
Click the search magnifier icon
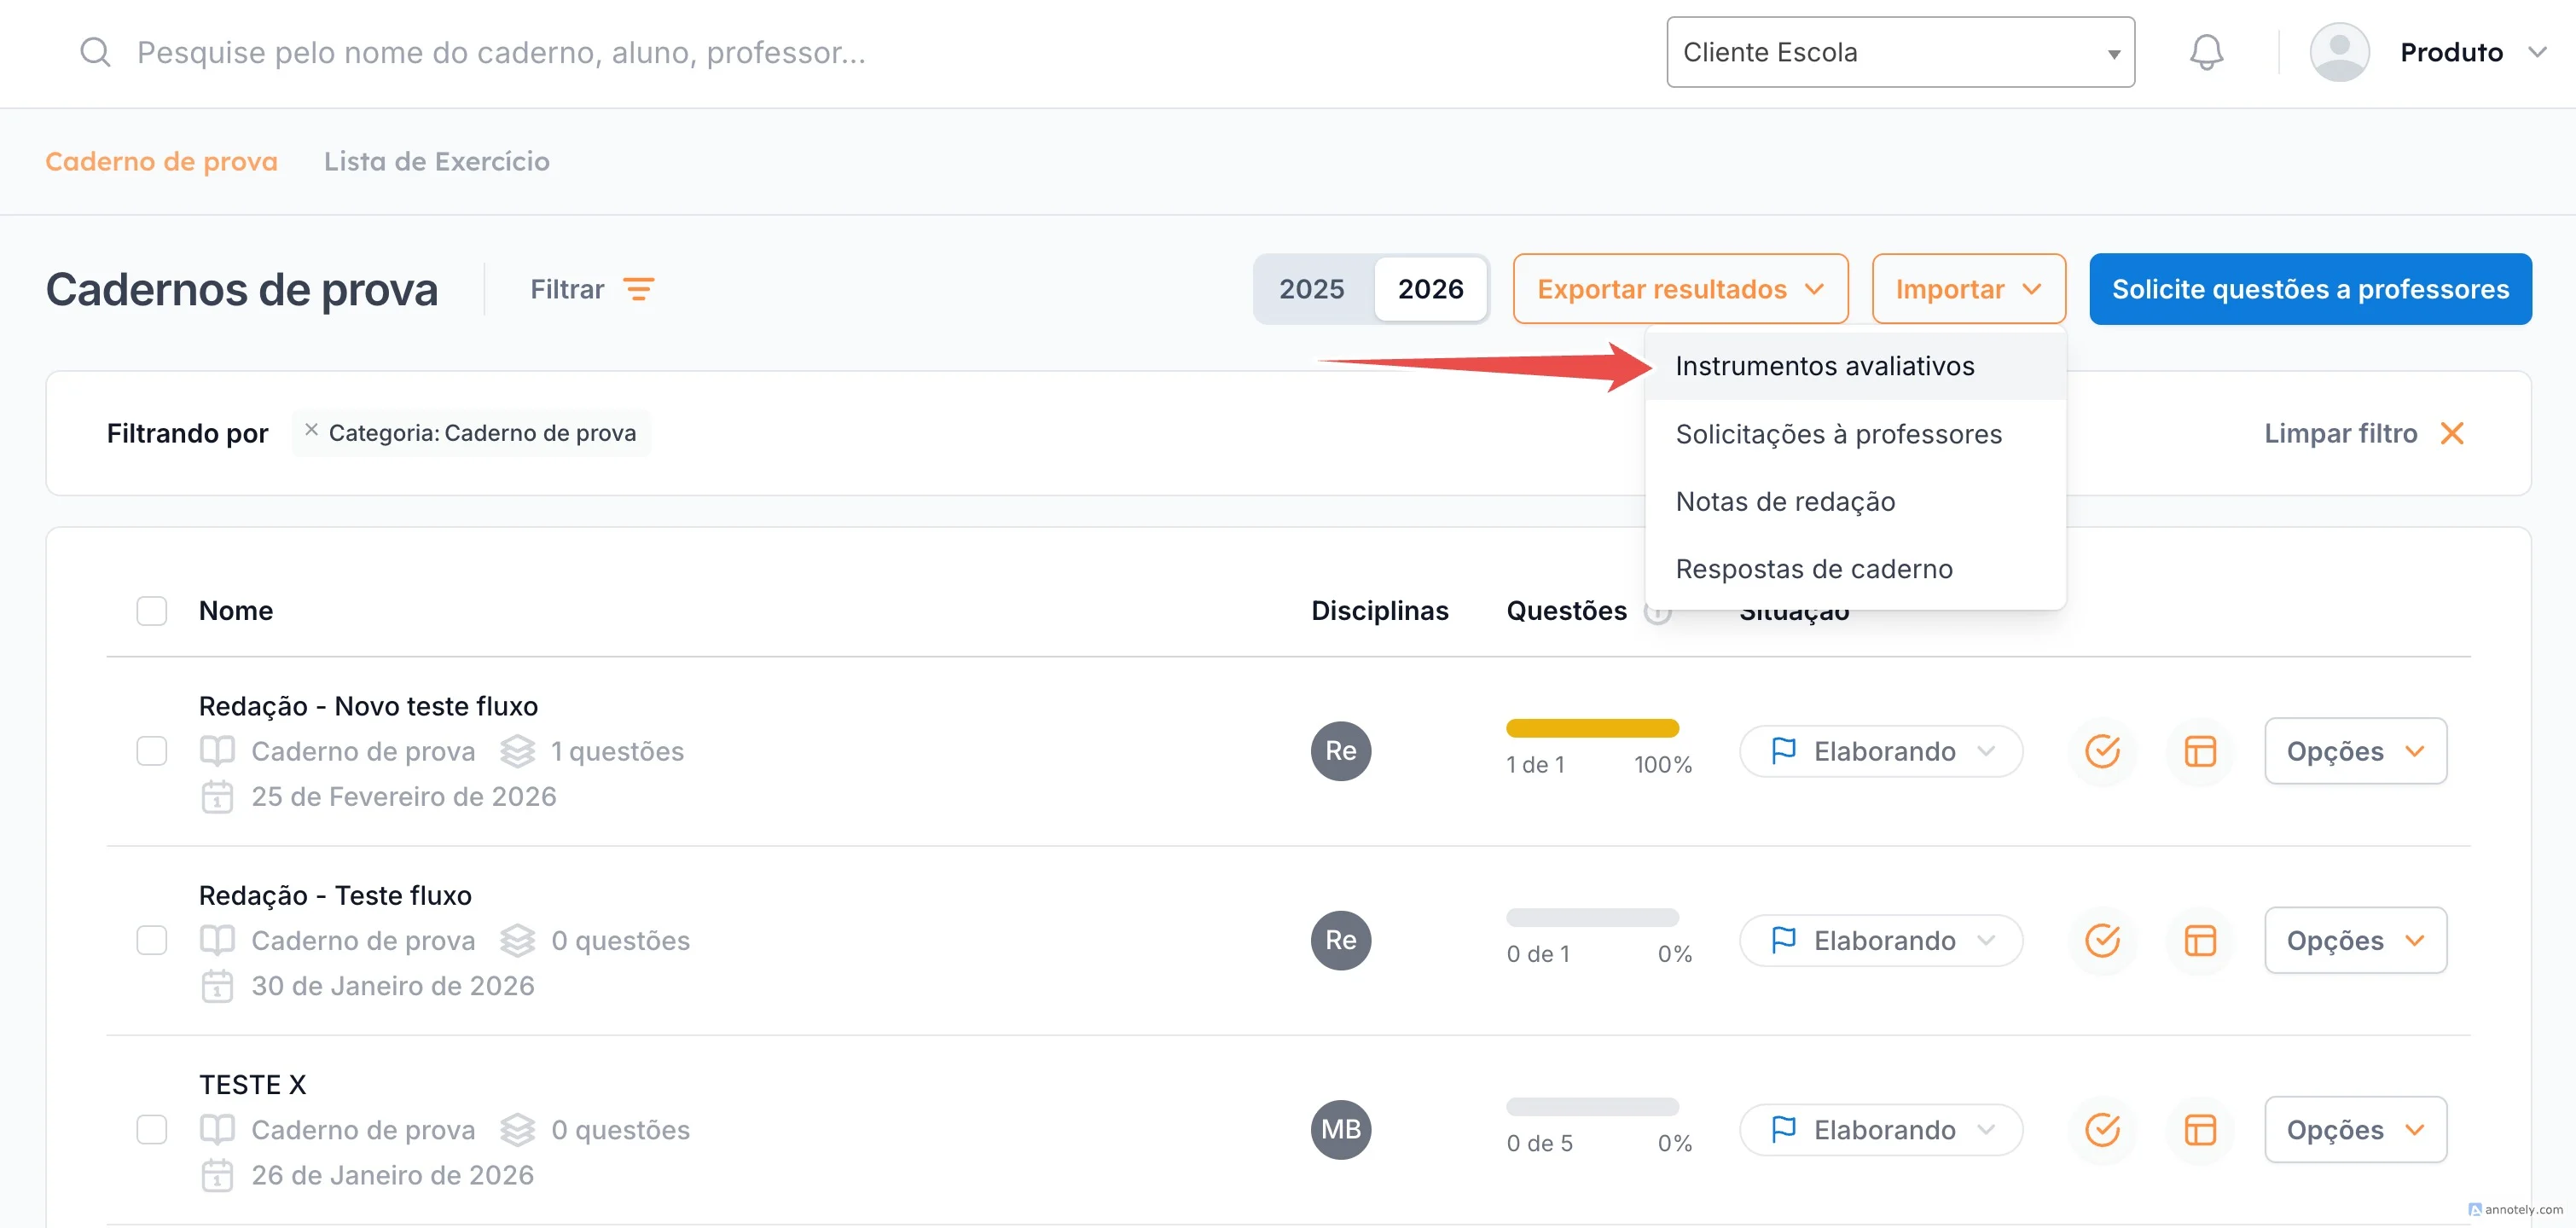tap(95, 52)
